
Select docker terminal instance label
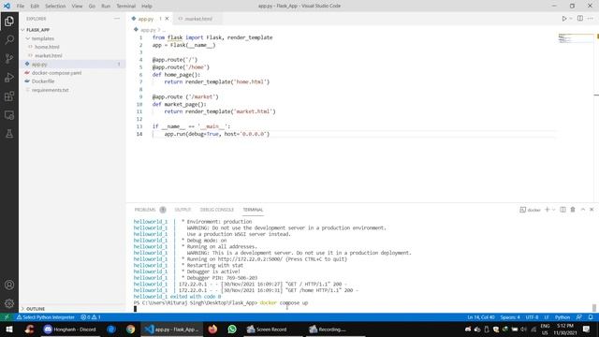pos(531,210)
